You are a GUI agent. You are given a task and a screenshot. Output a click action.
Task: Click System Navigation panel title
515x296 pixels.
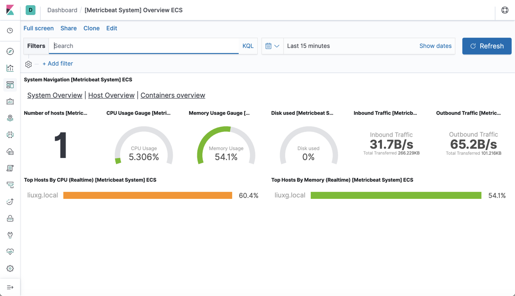tap(78, 80)
